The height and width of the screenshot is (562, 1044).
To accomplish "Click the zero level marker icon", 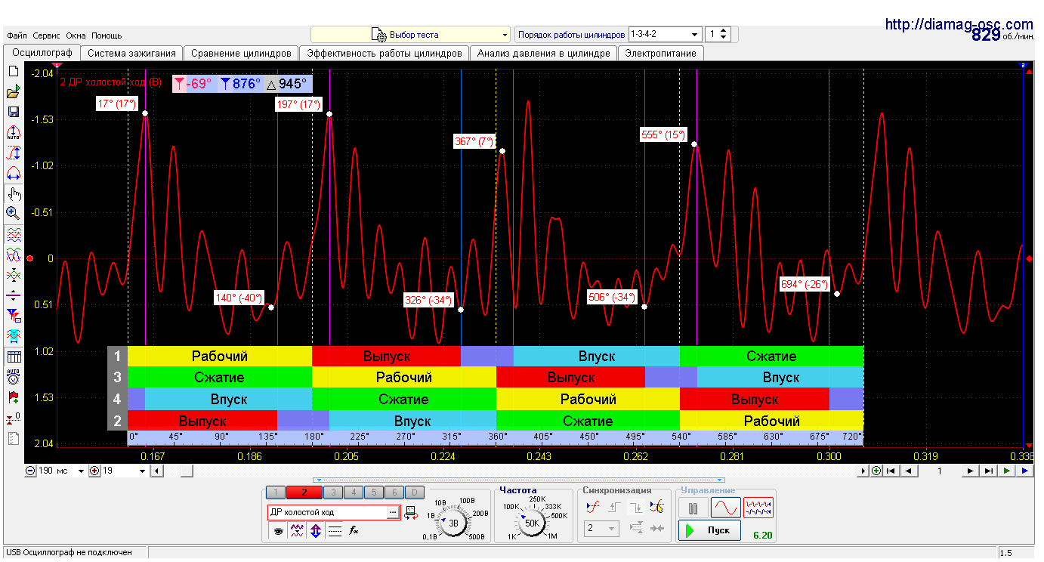I will (13, 417).
